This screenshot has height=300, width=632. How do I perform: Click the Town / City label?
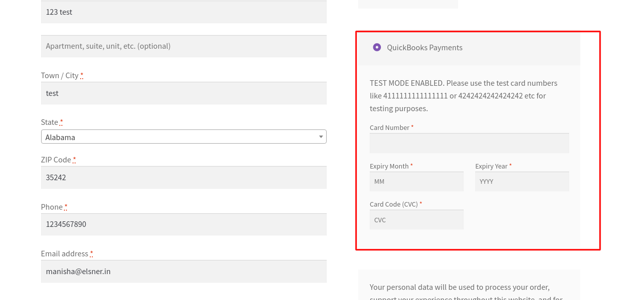pos(59,76)
